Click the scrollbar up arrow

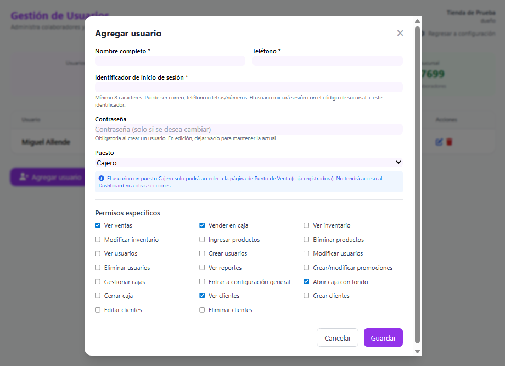(x=417, y=21)
